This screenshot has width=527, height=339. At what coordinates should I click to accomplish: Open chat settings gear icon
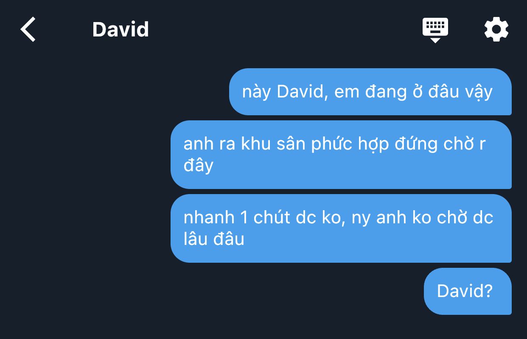click(496, 29)
